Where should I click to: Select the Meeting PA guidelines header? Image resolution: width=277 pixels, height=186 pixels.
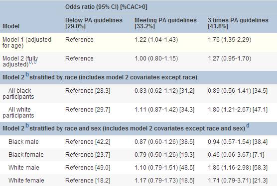point(165,23)
